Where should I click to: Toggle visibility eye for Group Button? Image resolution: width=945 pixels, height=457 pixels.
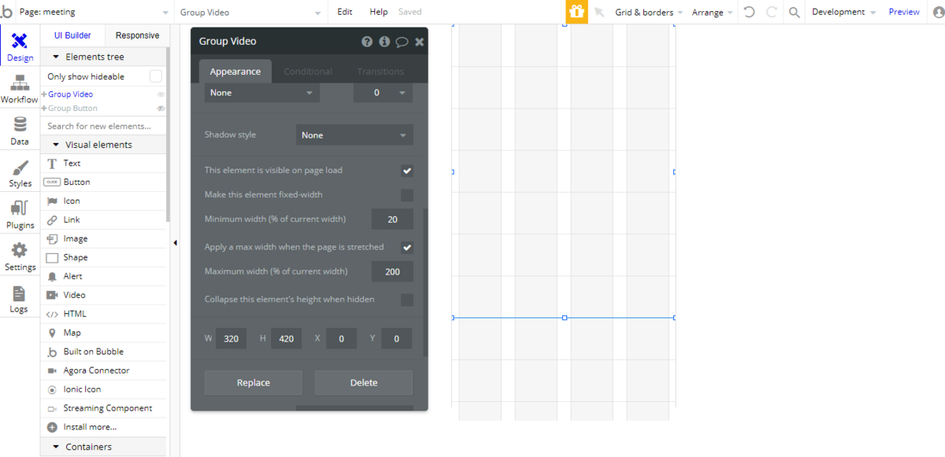coord(161,109)
